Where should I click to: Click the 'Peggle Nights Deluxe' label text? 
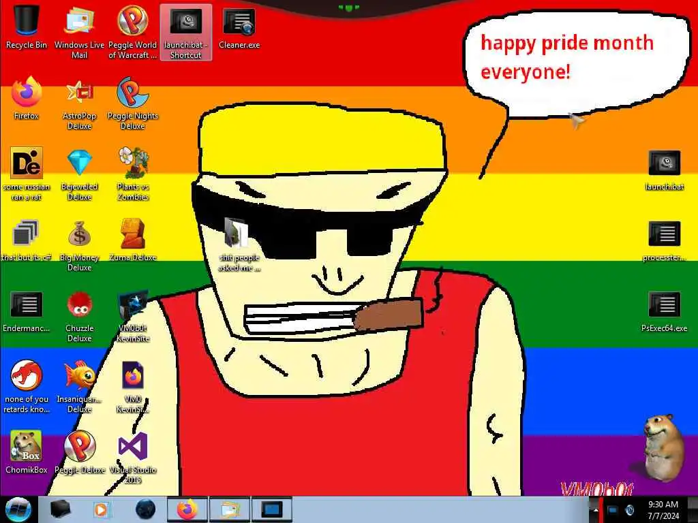pos(133,121)
